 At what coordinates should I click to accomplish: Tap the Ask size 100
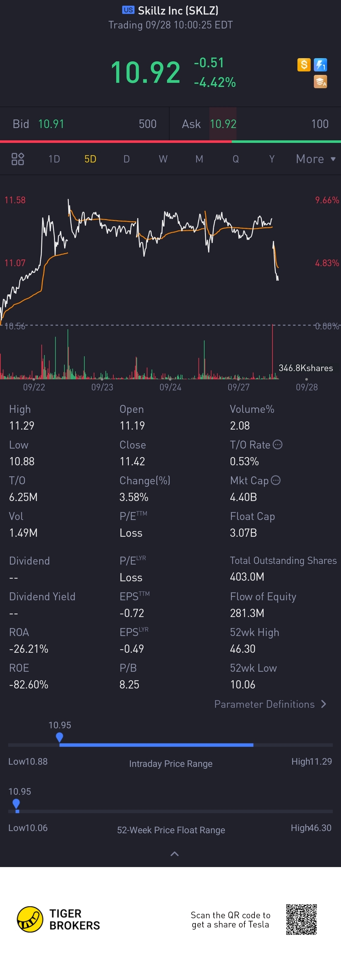coord(320,124)
